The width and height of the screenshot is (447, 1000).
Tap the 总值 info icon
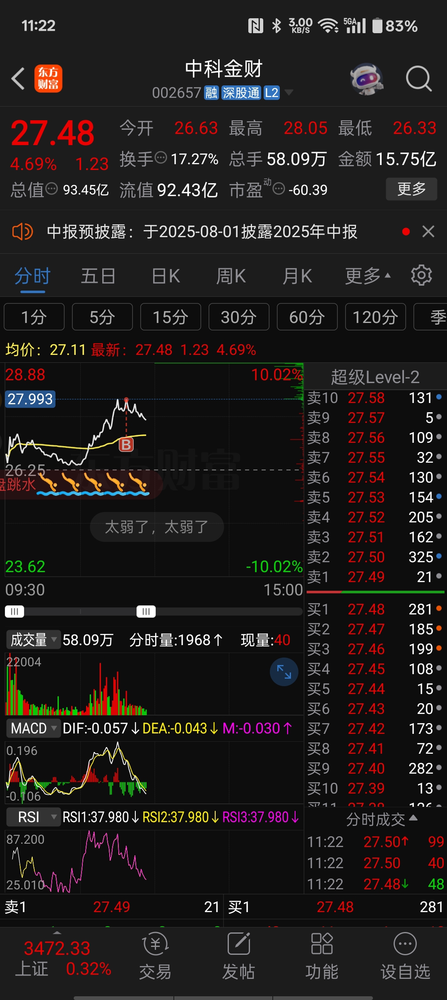tap(51, 189)
